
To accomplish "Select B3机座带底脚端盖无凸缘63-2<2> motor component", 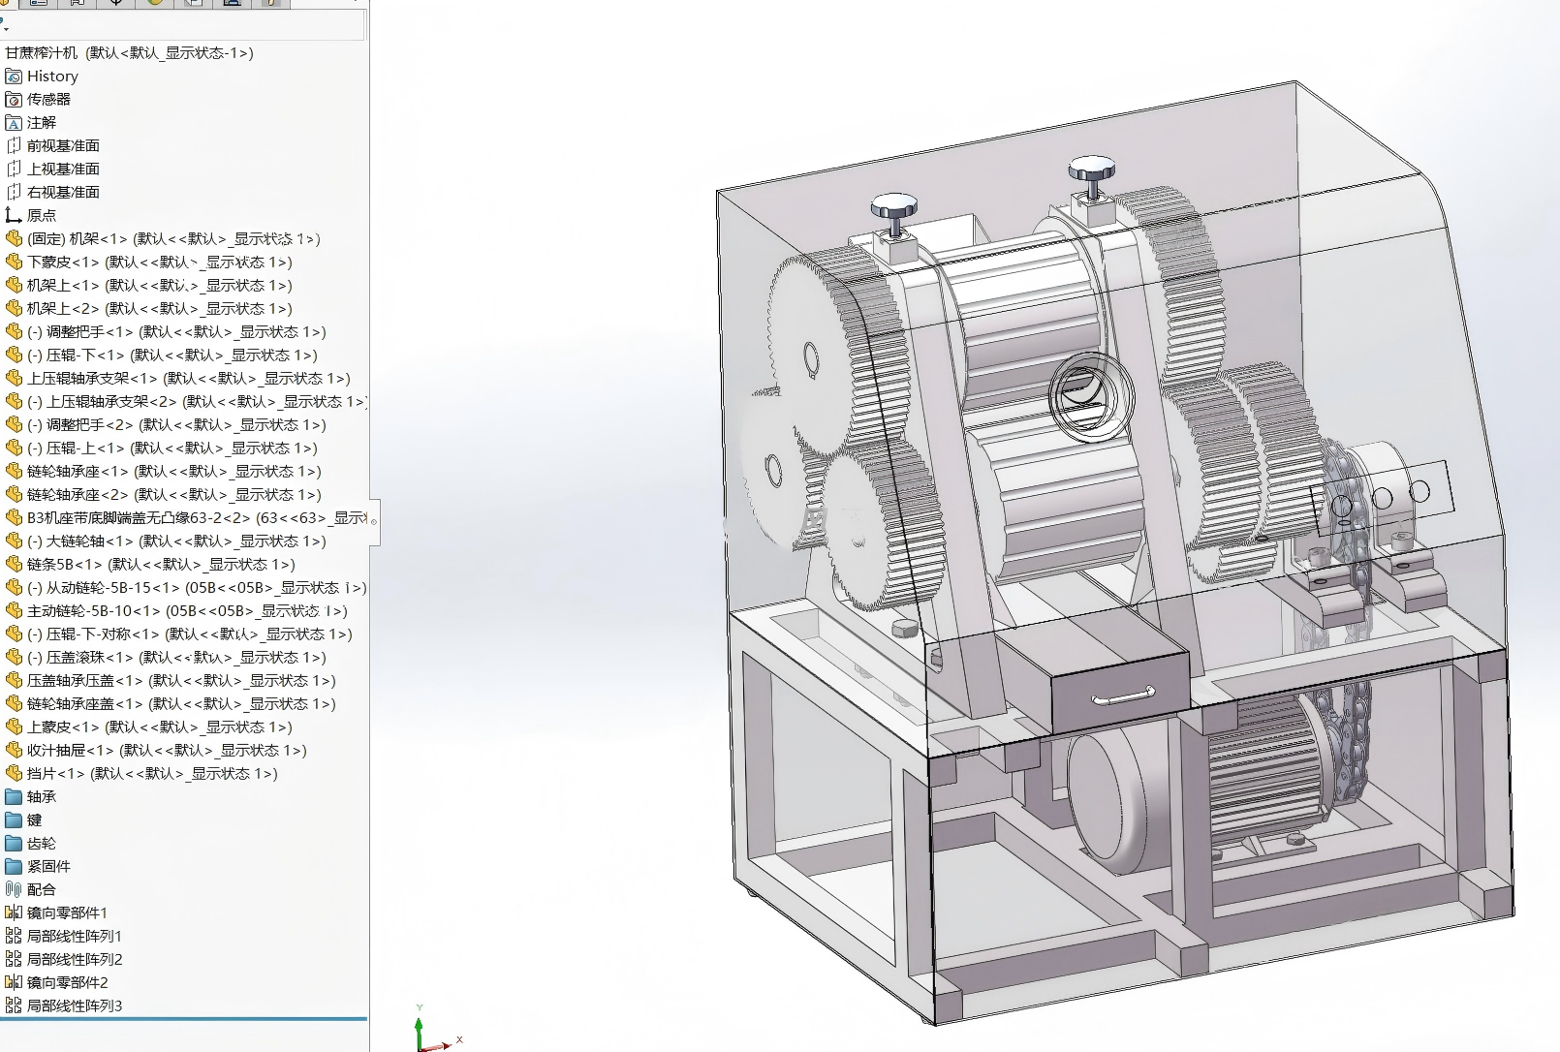I will click(197, 517).
